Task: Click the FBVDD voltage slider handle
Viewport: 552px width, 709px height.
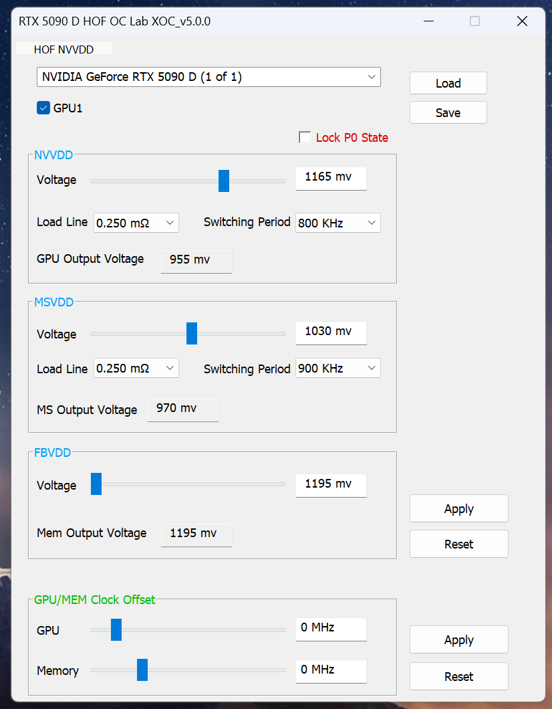Action: (96, 484)
